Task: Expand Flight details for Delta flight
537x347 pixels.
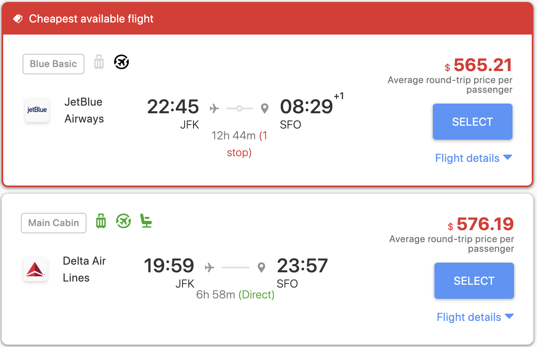Action: pyautogui.click(x=475, y=317)
